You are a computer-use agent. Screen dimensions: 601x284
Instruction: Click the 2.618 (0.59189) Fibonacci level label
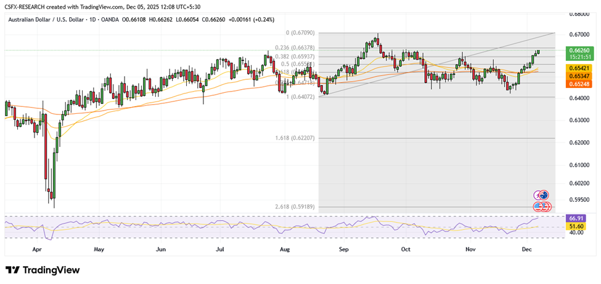point(295,207)
